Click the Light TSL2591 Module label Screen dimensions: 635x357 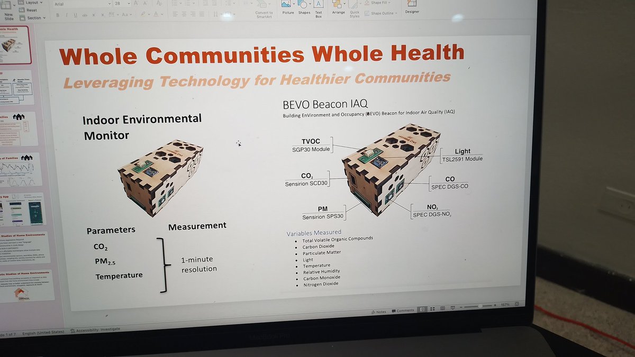(461, 155)
